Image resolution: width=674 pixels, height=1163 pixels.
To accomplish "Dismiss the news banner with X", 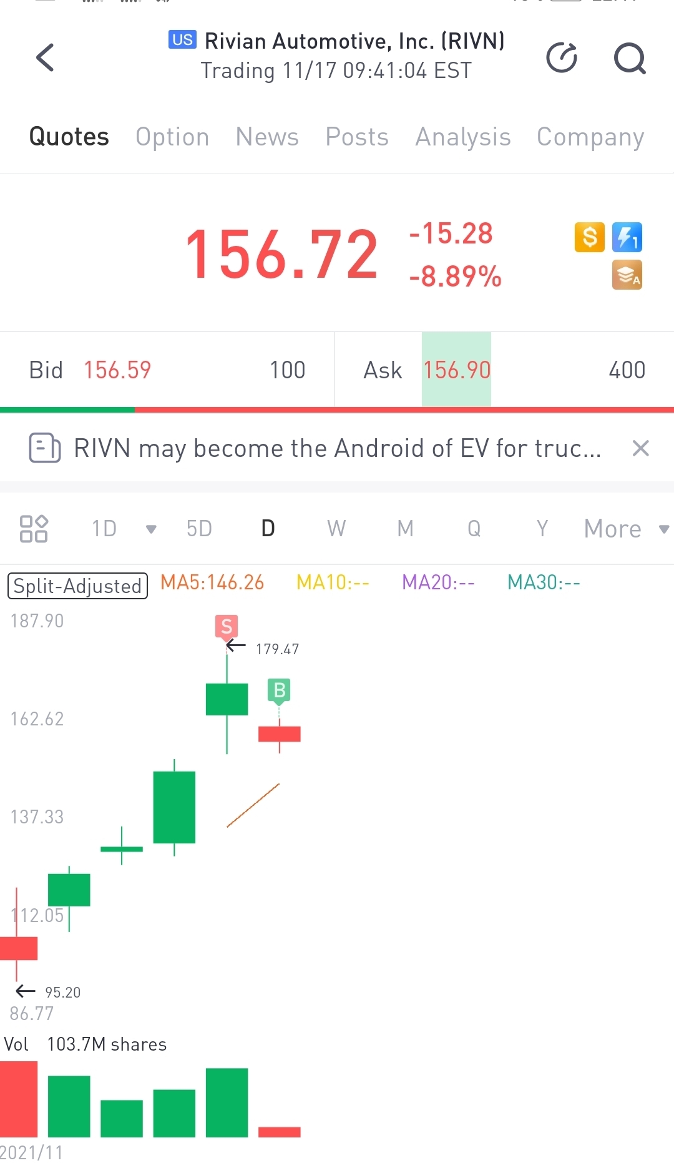I will click(x=640, y=448).
